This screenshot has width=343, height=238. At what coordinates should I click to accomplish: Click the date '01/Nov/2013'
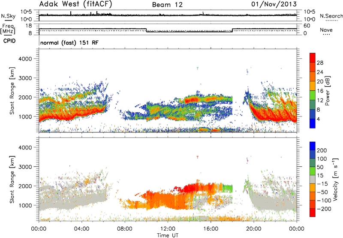coord(274,4)
